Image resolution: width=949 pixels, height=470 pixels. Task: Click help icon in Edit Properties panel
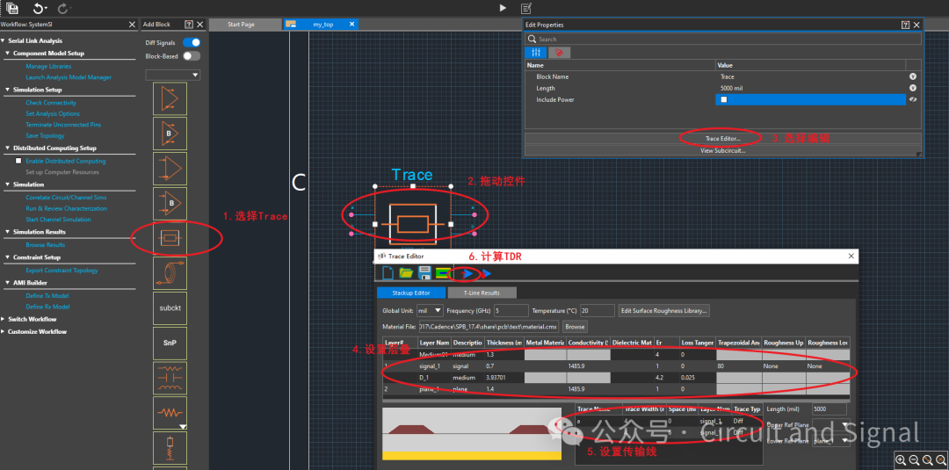pos(905,25)
